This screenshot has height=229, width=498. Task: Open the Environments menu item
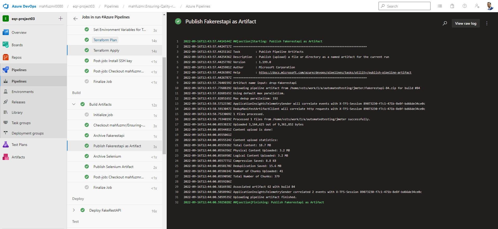point(23,92)
